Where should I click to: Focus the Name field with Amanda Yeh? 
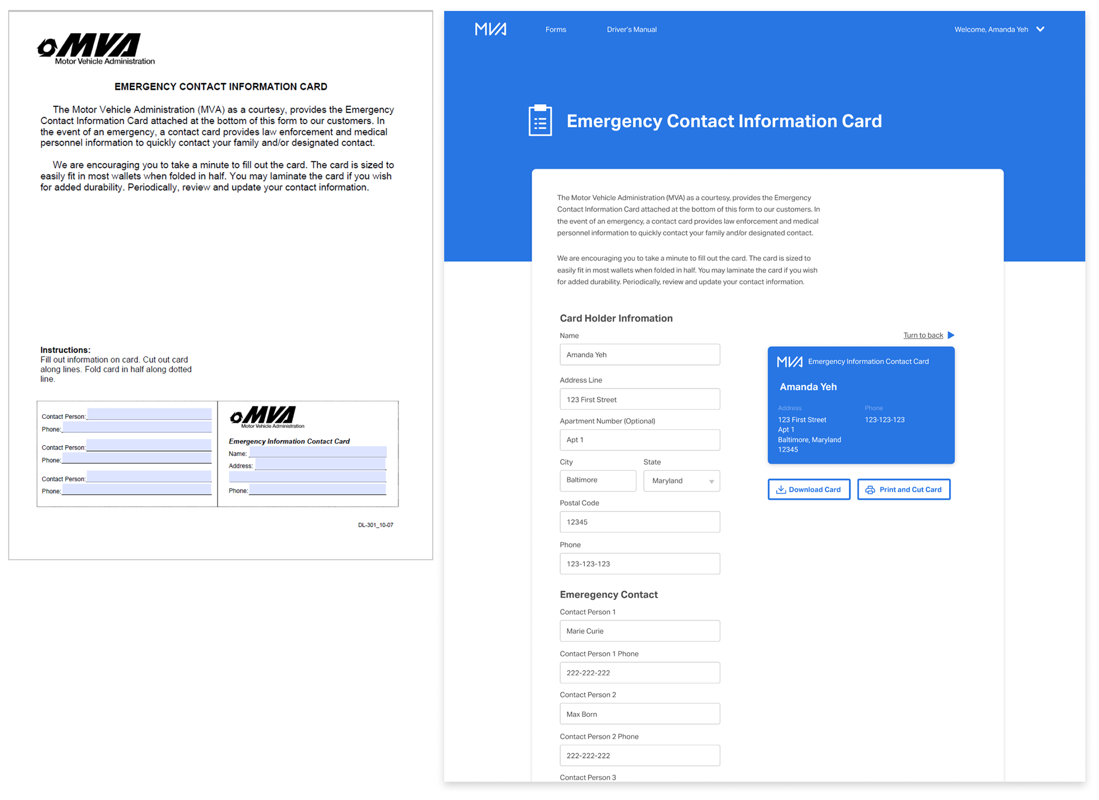639,355
